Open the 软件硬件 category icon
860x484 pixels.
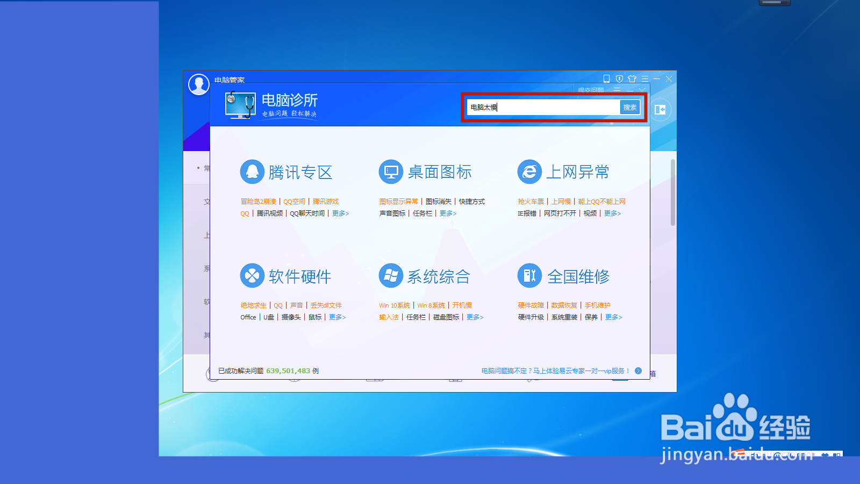tap(252, 276)
